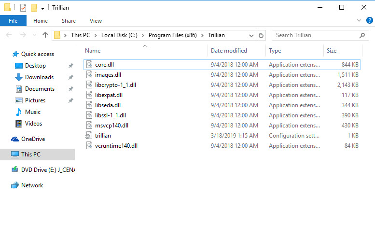Click the Trillian breadcrumb
Viewport: 375px width, 225px height.
[216, 35]
